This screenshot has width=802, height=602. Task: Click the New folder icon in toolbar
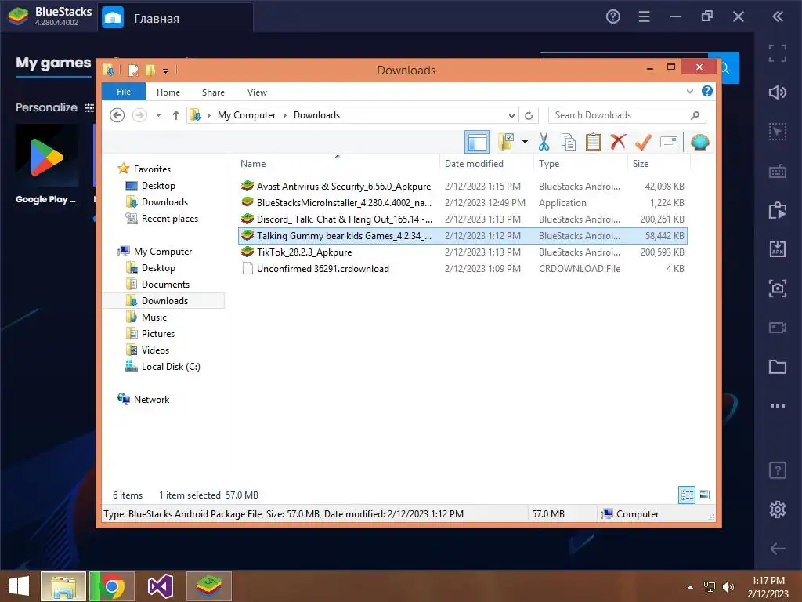507,142
